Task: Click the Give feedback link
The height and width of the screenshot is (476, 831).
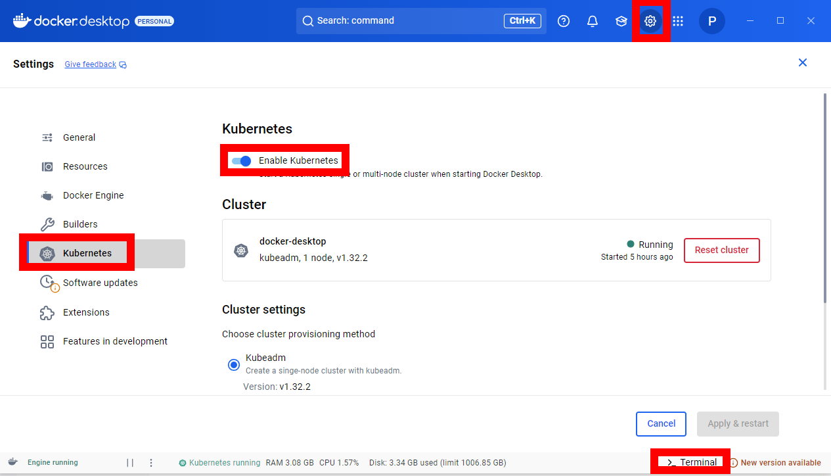Action: coord(91,64)
